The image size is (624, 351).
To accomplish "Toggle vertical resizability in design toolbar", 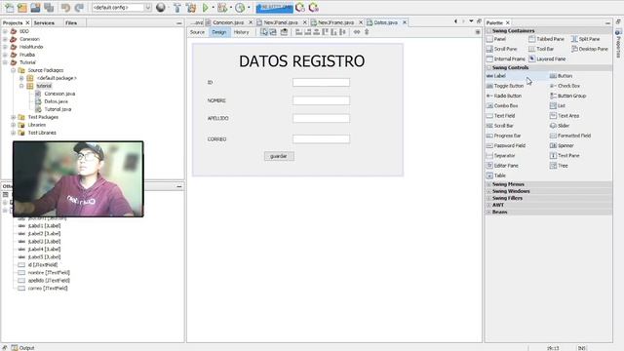I will [x=367, y=32].
